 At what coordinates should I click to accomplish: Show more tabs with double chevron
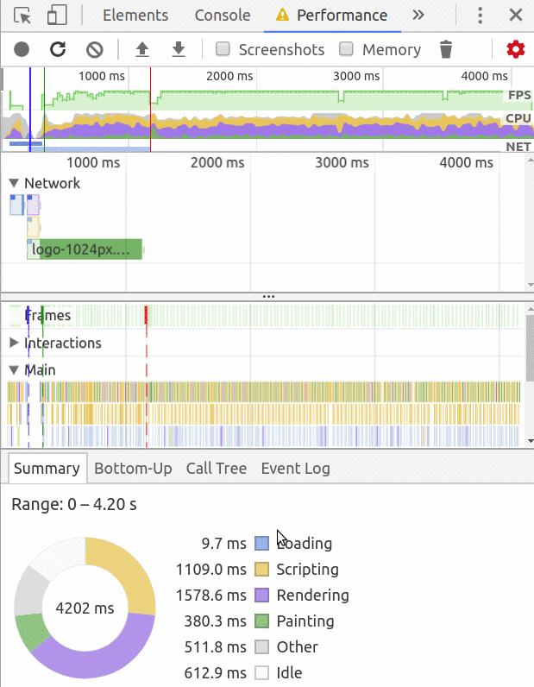pos(418,16)
